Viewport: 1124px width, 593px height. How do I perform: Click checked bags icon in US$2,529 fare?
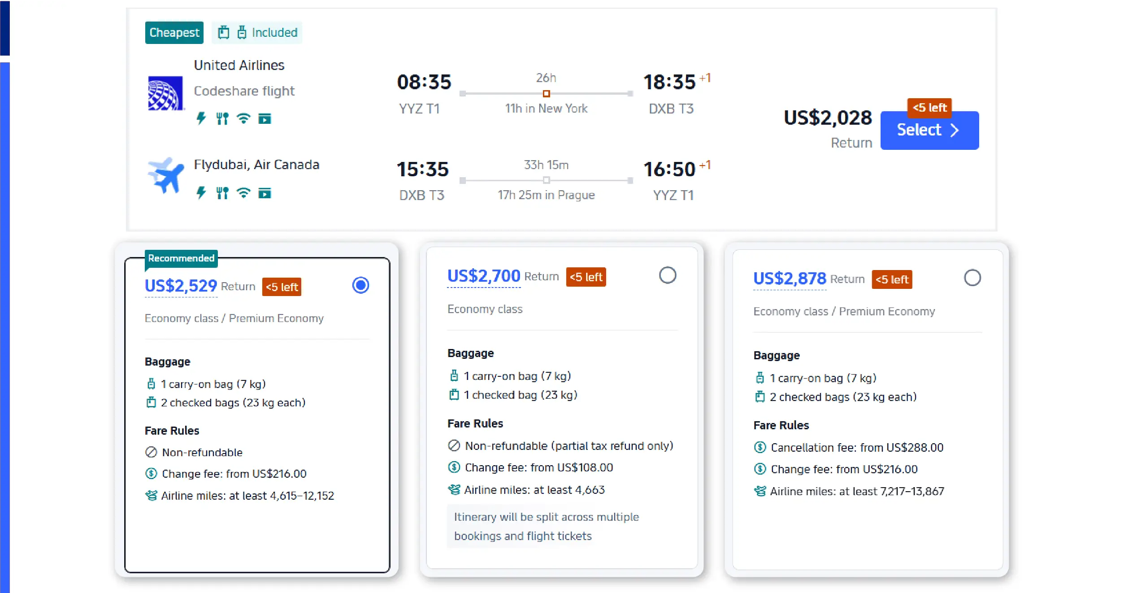151,402
